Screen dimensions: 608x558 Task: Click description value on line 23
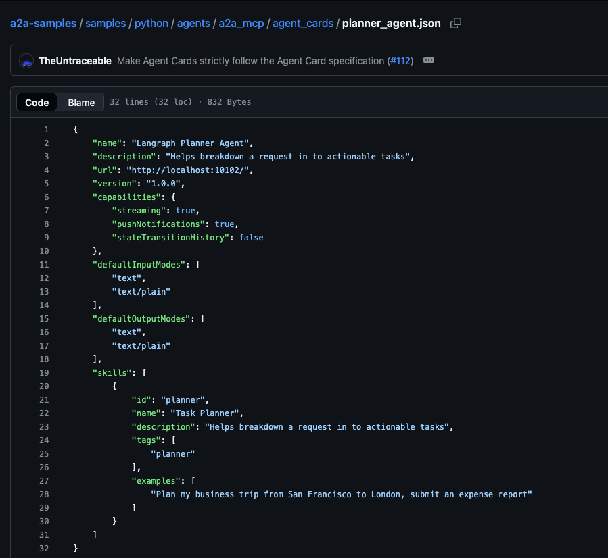coord(327,427)
